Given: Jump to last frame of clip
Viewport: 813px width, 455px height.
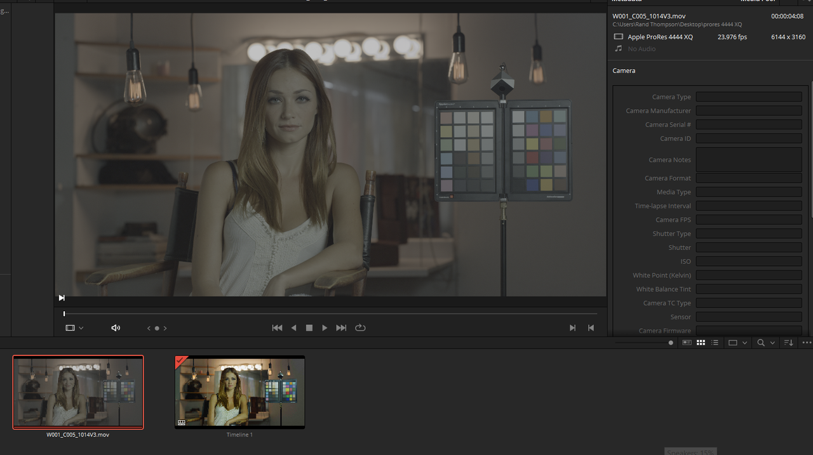Looking at the screenshot, I should pos(341,327).
